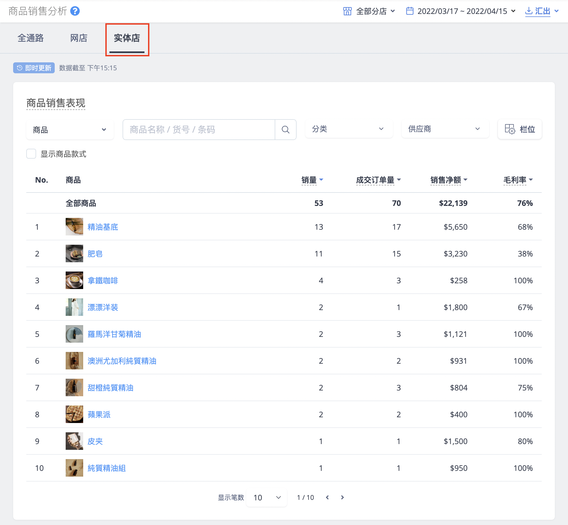The width and height of the screenshot is (568, 525).
Task: Open product link 拿鐵咖啡
Action: 103,280
